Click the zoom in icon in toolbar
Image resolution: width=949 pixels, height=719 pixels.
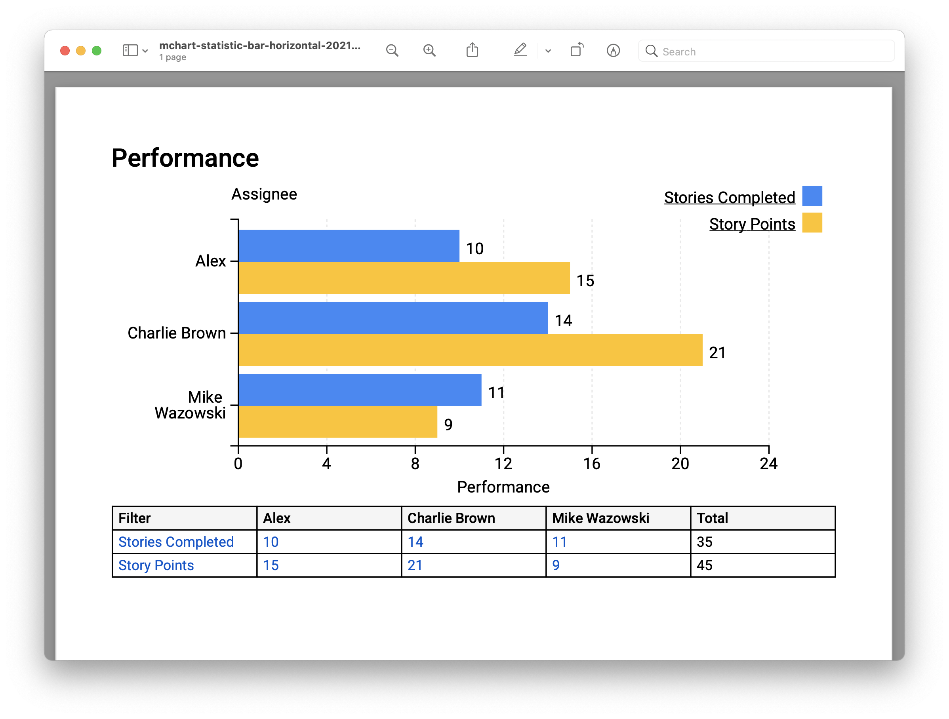pyautogui.click(x=429, y=50)
